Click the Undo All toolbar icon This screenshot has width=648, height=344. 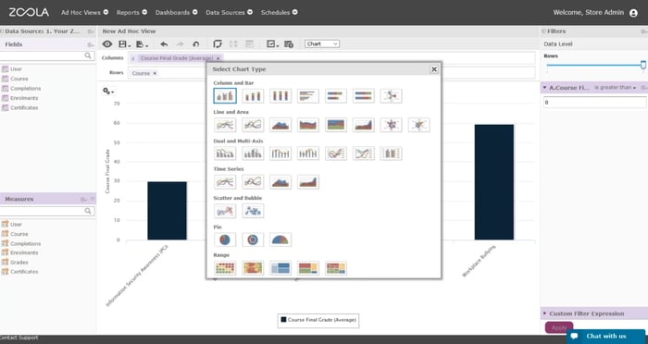tap(196, 44)
